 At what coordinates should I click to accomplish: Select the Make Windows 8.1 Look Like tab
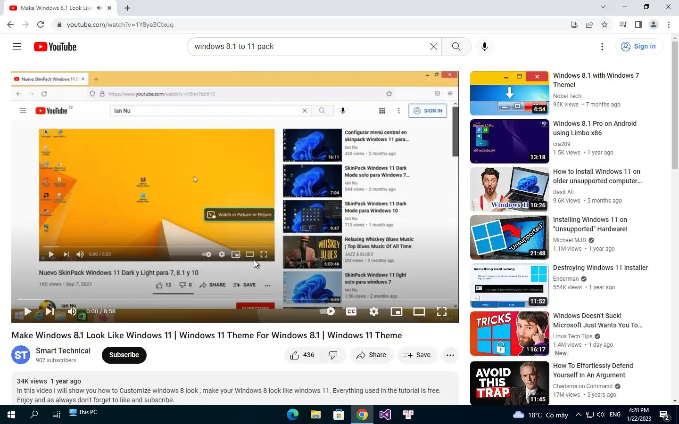[x=60, y=8]
